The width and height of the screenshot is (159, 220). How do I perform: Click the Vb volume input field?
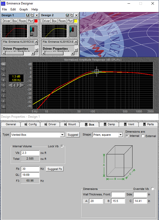[30, 153]
